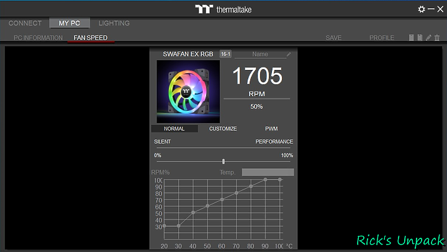Click 100% end of speed slider

tap(287, 155)
